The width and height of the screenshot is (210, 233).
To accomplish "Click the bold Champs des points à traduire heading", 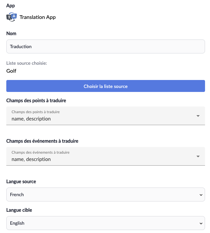I will pos(36,101).
